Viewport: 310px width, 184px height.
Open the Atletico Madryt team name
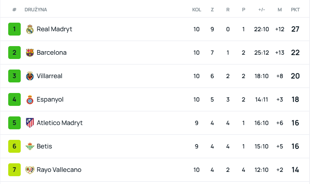(x=60, y=123)
